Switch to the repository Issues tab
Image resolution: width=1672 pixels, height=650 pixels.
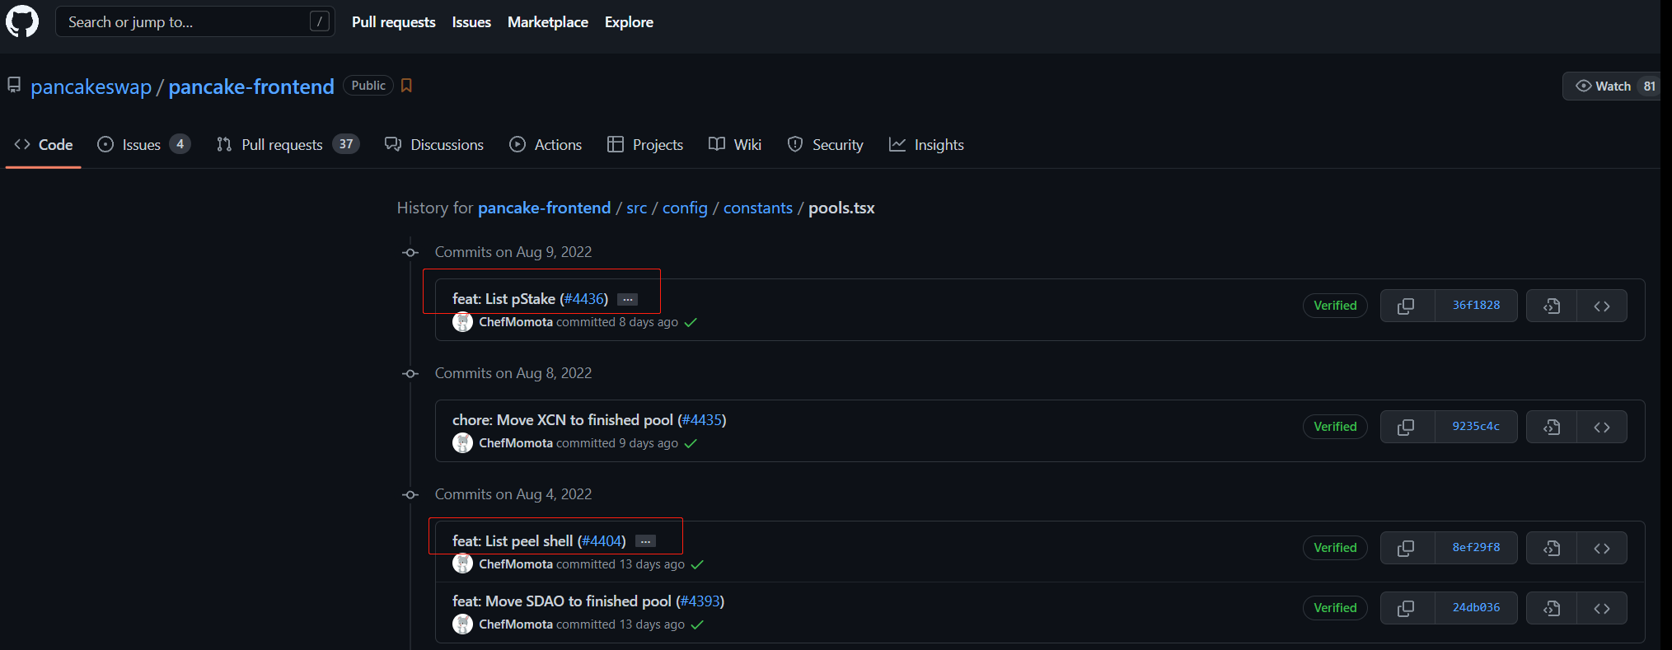(x=144, y=144)
